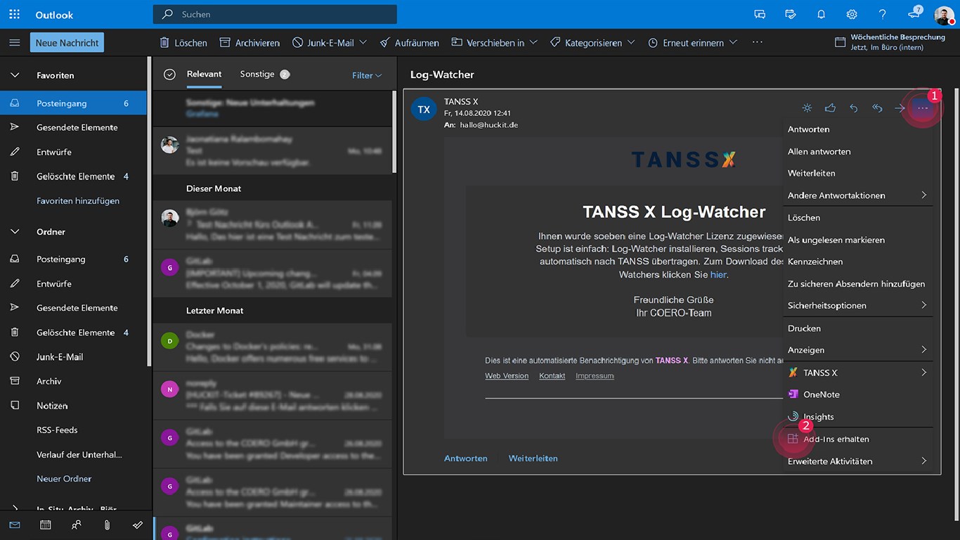Switch to the Relevant tab
960x540 pixels.
point(204,74)
